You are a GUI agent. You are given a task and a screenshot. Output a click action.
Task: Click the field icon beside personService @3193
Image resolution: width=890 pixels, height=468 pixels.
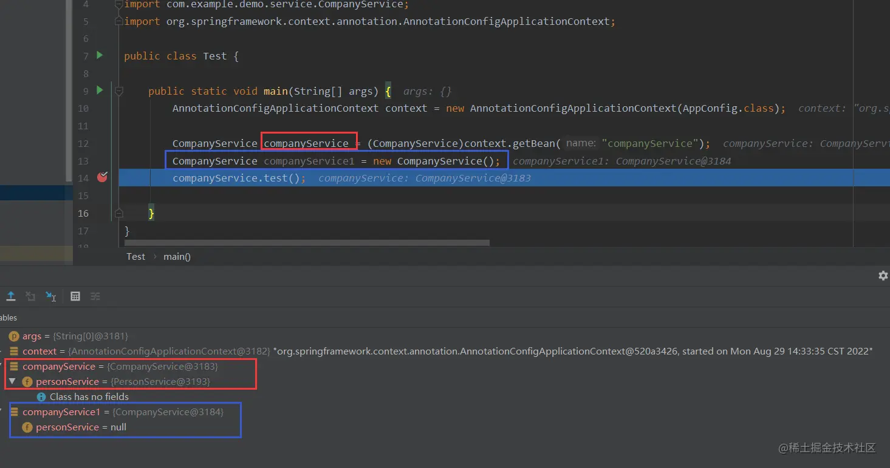click(27, 382)
